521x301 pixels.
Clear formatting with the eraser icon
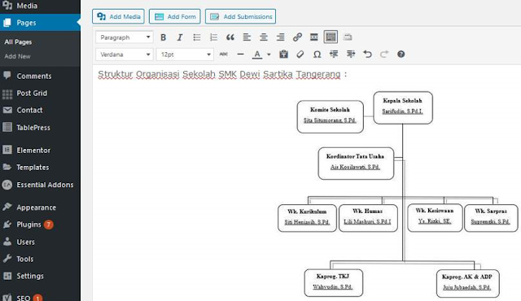click(x=300, y=54)
